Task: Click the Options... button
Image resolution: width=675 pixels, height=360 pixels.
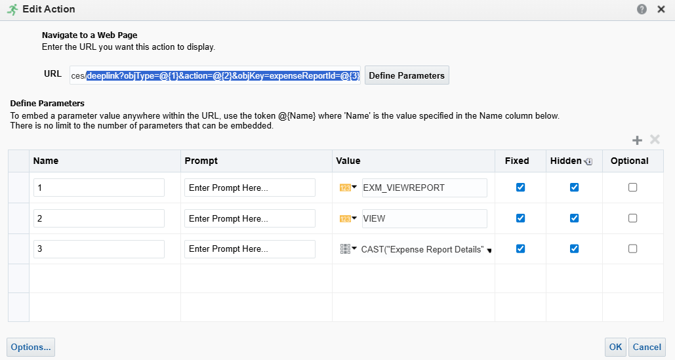Action: coord(31,347)
